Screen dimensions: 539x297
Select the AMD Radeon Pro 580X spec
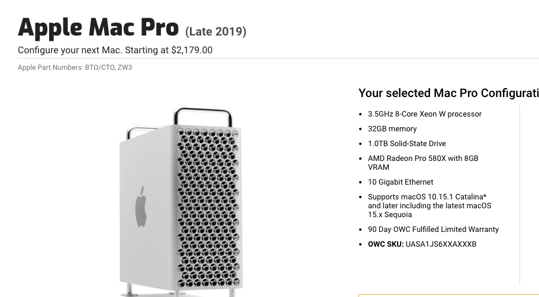point(422,159)
